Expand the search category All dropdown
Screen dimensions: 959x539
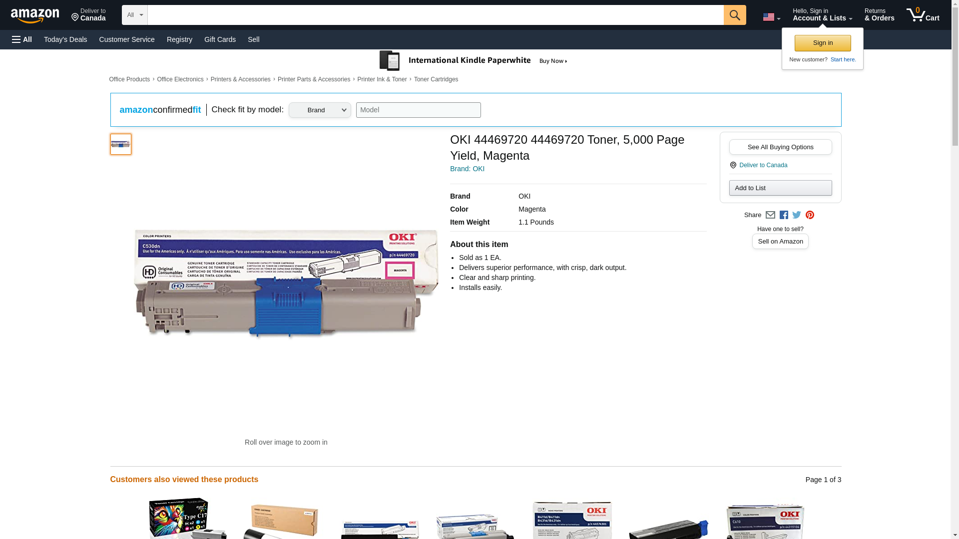(134, 15)
